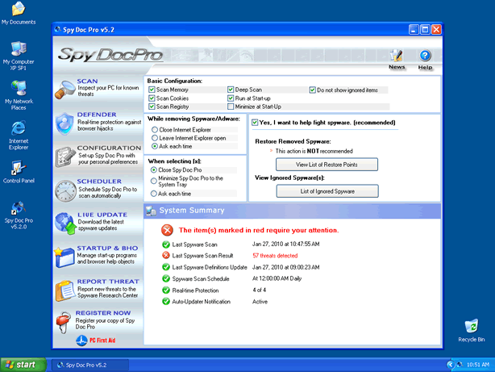Uncheck the Scan Cookies checkbox
Screen dimensions: 495x372
point(152,98)
